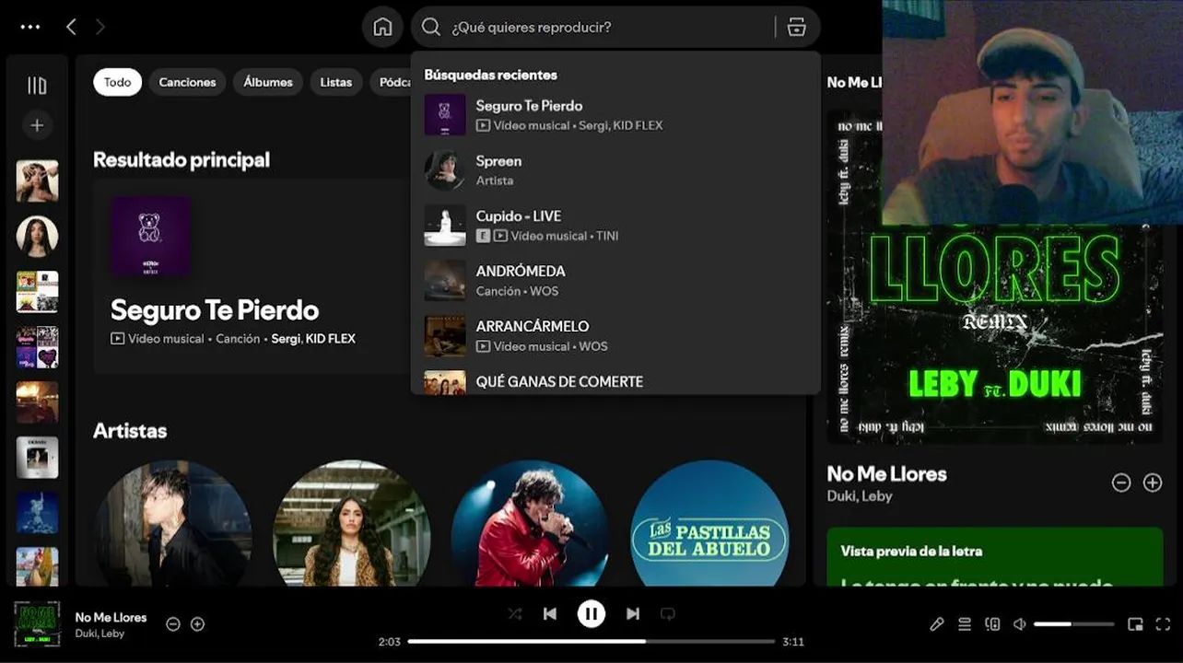This screenshot has height=663, width=1183.
Task: Click Sergi artist link in main result
Action: pyautogui.click(x=286, y=339)
